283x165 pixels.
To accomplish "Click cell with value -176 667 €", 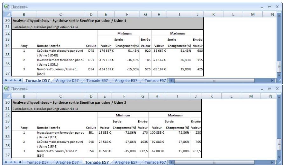I will point(106,51).
